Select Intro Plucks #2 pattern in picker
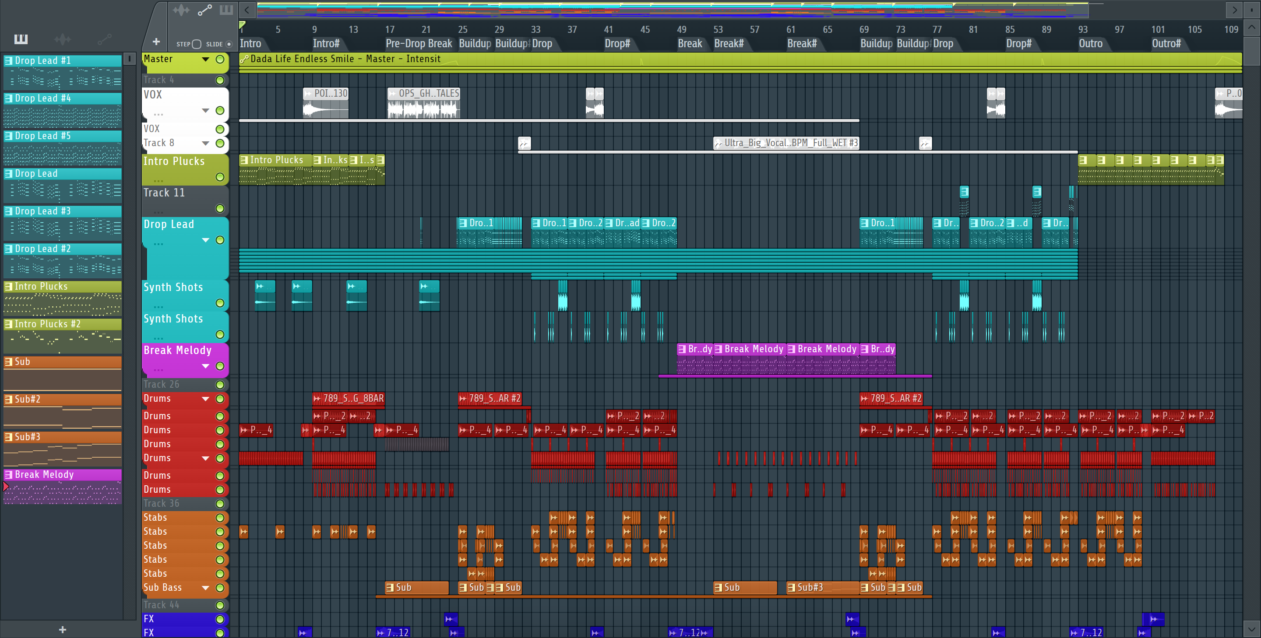Image resolution: width=1261 pixels, height=638 pixels. click(63, 336)
